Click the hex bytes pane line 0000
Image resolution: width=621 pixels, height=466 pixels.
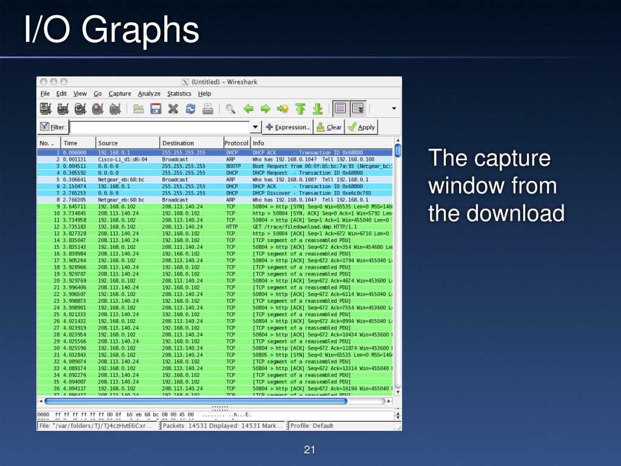pos(144,414)
